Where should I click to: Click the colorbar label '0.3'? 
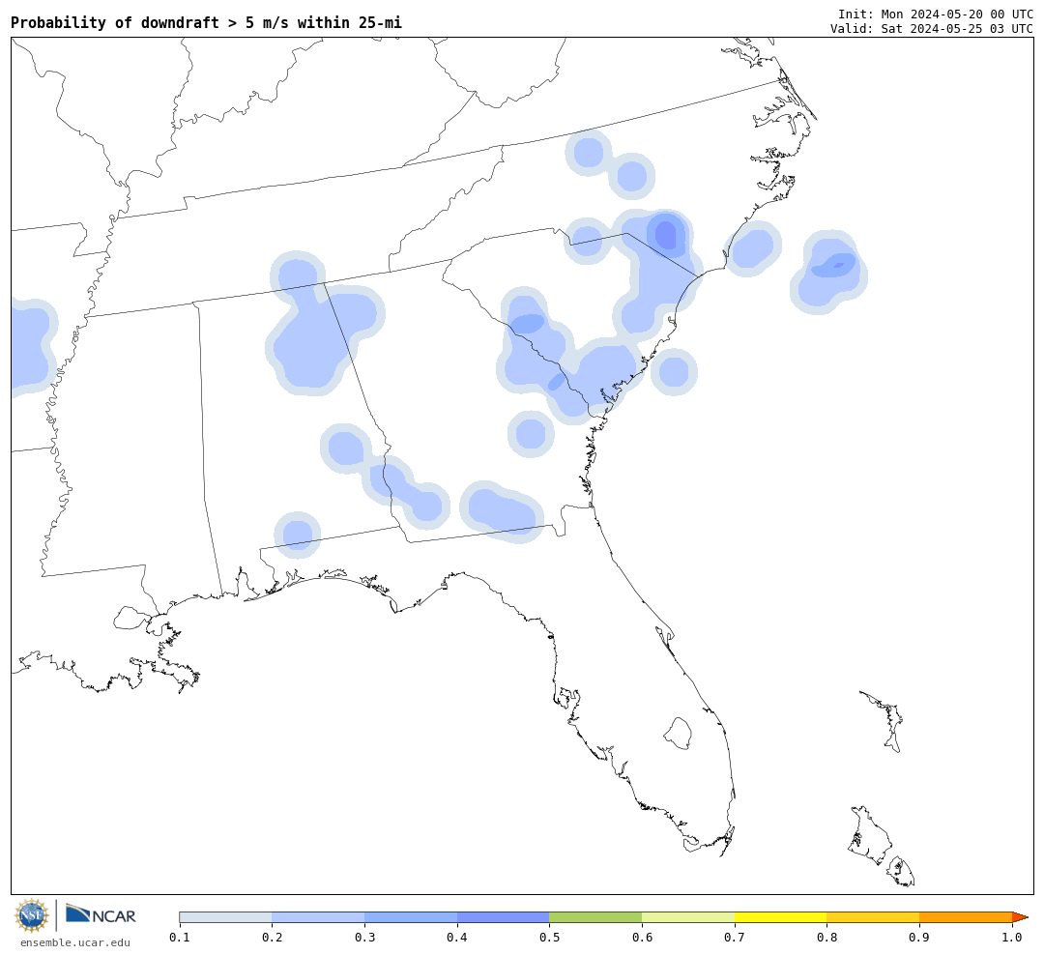(364, 938)
